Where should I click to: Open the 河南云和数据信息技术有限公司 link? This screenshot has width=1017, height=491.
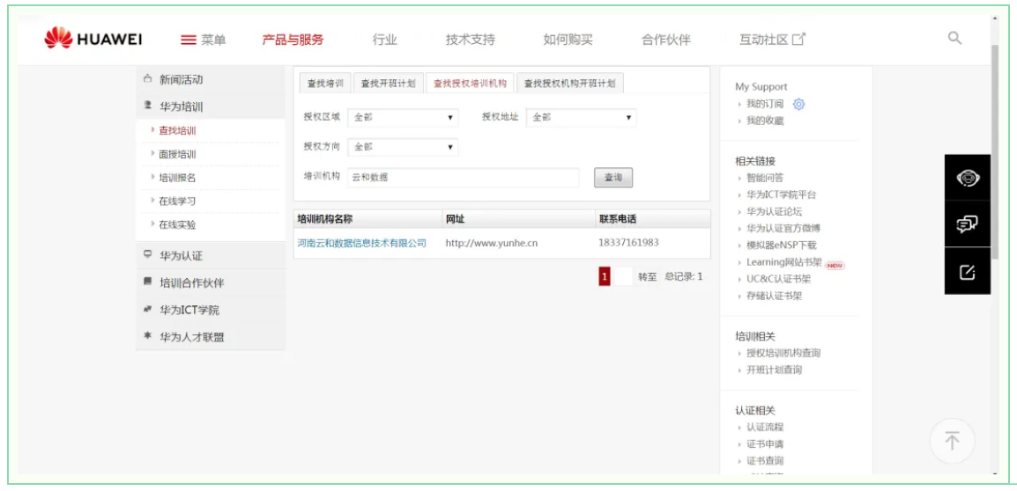361,243
